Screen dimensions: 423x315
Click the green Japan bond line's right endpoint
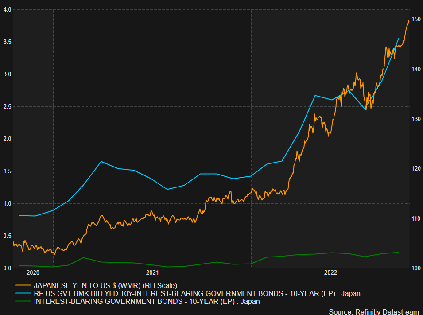pyautogui.click(x=399, y=253)
